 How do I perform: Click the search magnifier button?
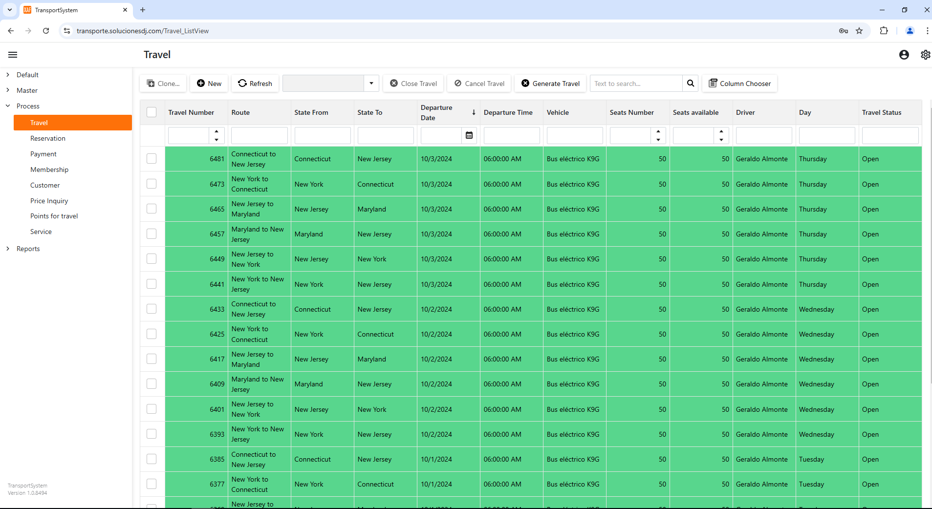[691, 84]
